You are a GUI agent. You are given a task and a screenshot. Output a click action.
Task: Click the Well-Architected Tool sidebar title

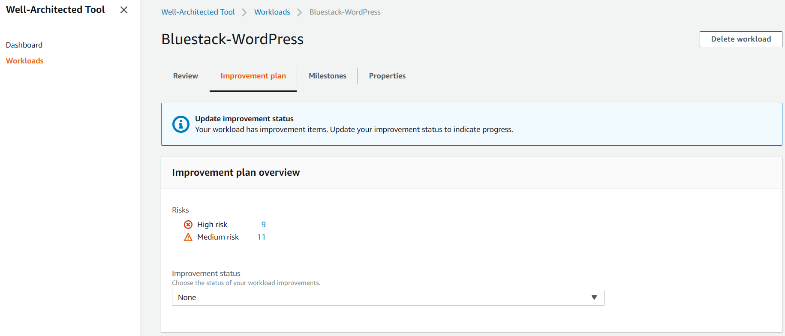pyautogui.click(x=55, y=9)
